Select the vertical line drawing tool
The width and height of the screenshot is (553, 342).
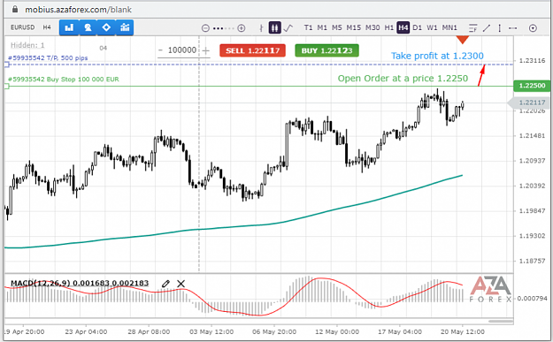499,27
